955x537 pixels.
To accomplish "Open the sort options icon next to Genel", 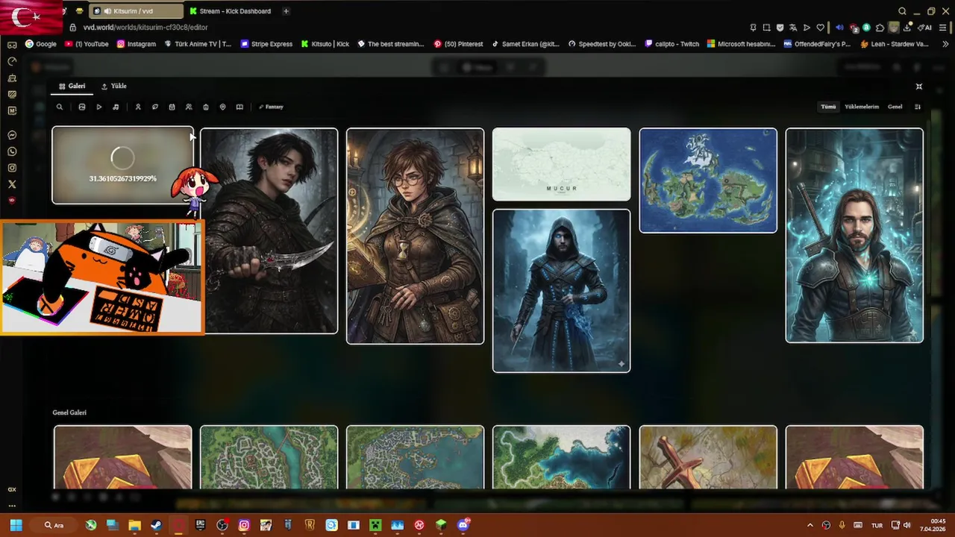I will 918,107.
